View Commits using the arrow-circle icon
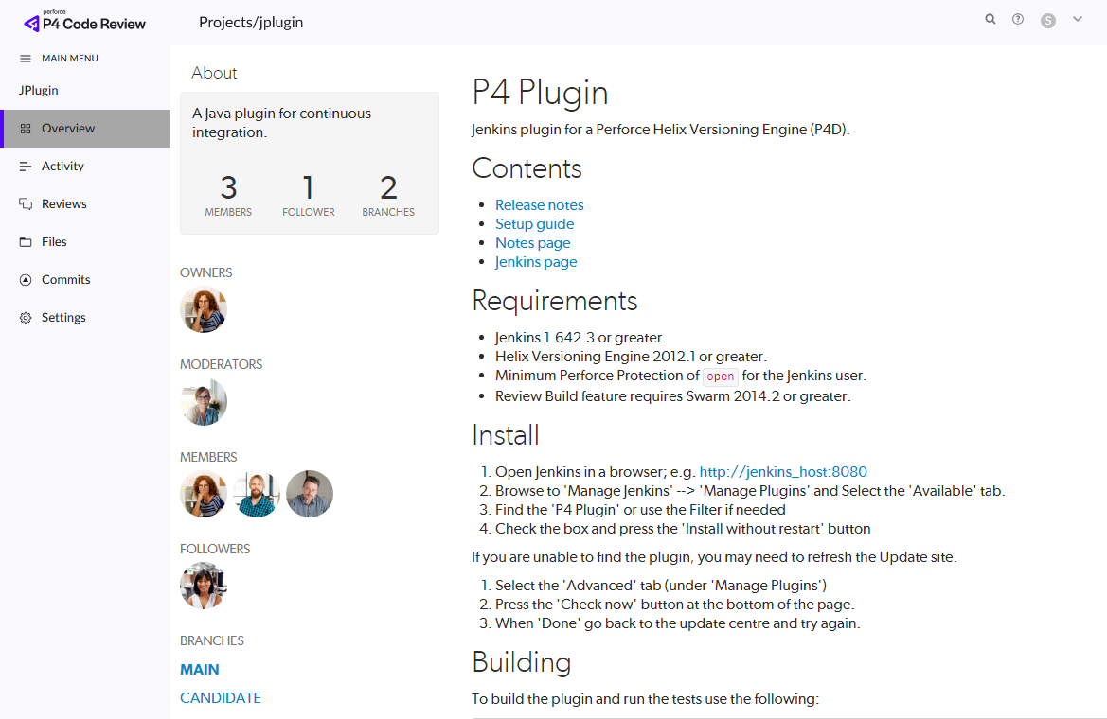 [x=25, y=279]
